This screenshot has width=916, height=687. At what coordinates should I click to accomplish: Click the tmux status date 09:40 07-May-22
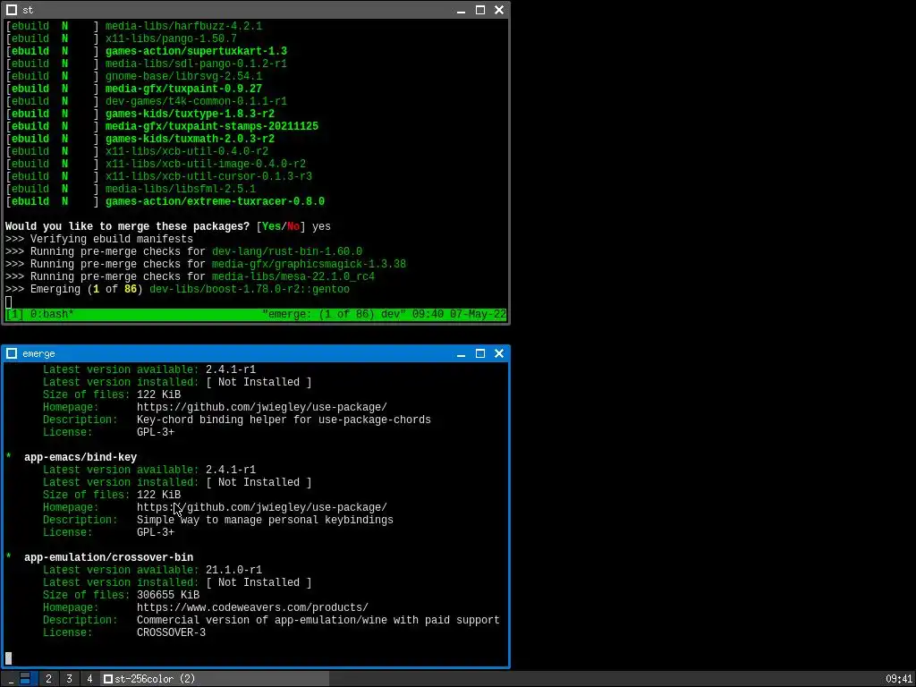(x=459, y=314)
